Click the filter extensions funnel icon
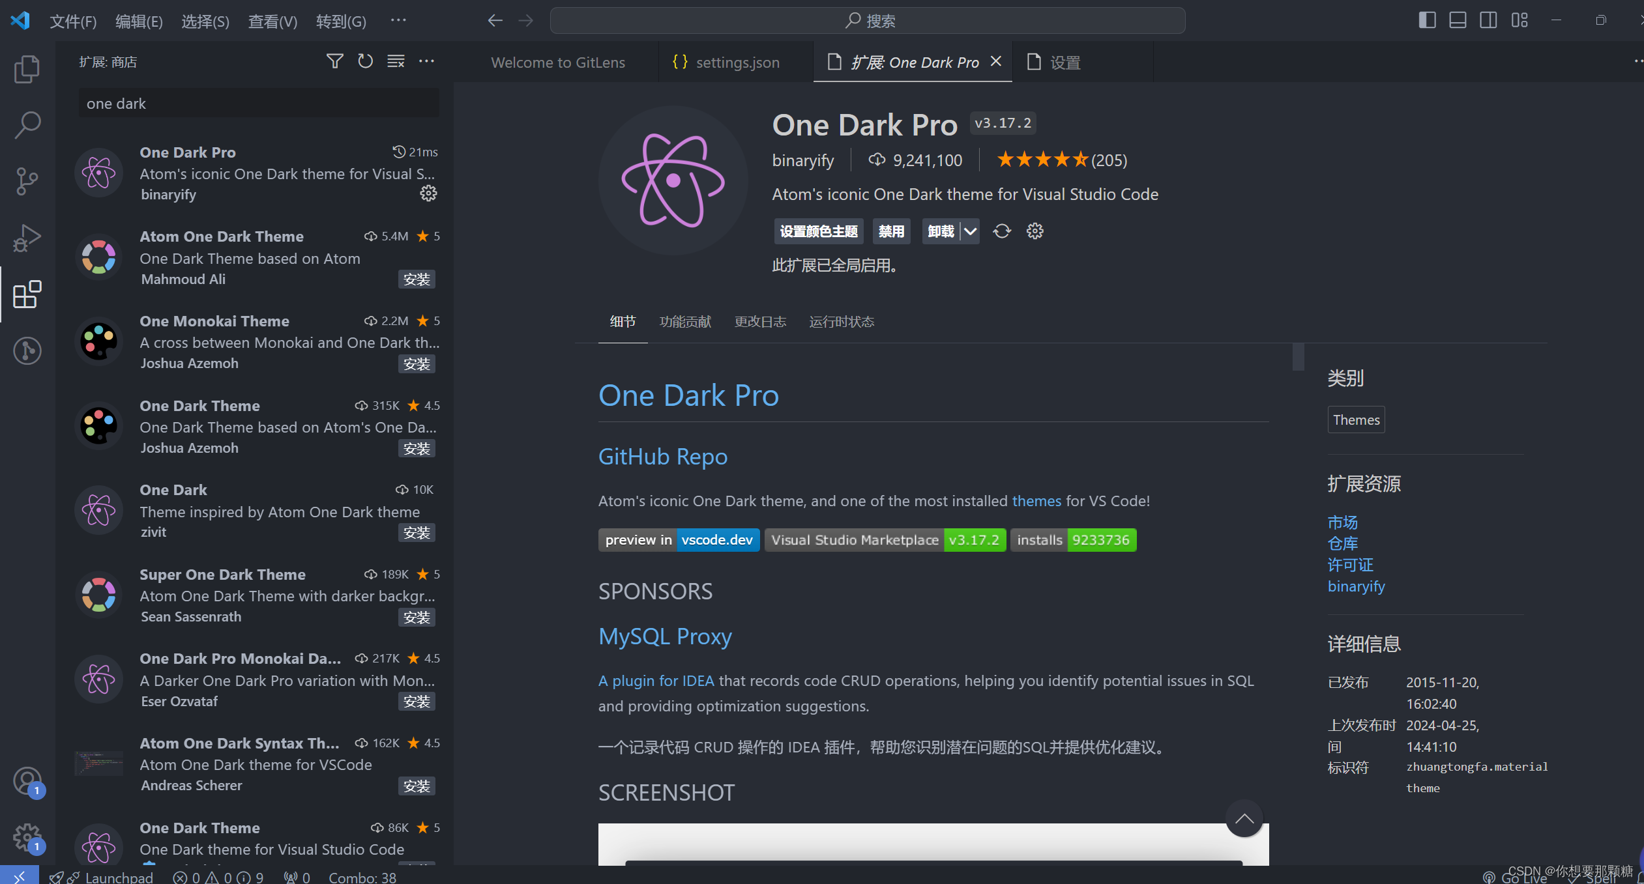The width and height of the screenshot is (1644, 884). [334, 61]
